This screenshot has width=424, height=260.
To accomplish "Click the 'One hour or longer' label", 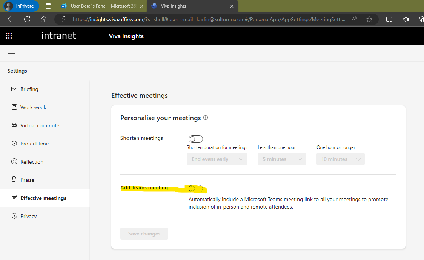I will (x=336, y=147).
